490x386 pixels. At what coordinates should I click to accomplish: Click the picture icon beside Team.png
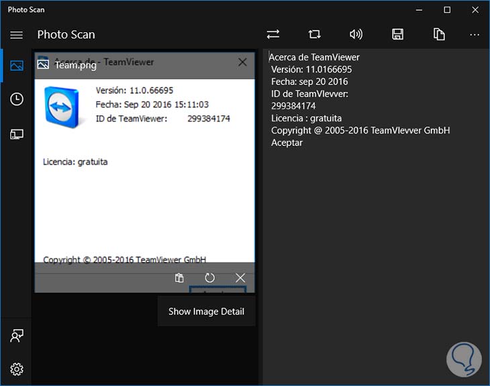click(x=43, y=64)
